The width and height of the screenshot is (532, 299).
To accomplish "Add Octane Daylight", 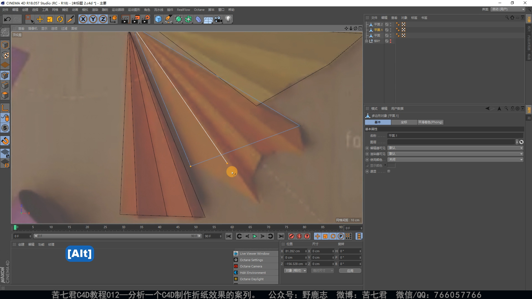I will [256, 279].
